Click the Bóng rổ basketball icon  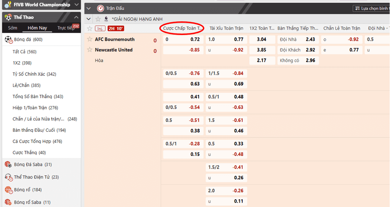click(x=8, y=190)
